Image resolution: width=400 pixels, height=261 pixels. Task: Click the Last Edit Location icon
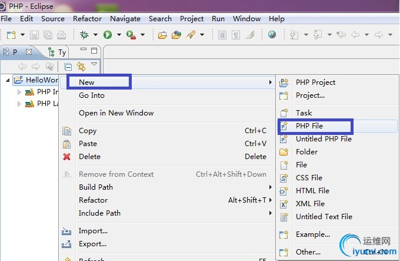click(341, 35)
